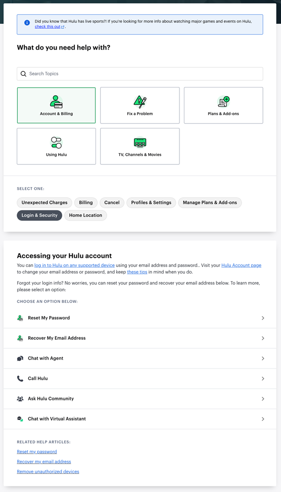Click the Fix a Problem warning-wrench icon
Image resolution: width=281 pixels, height=492 pixels.
coord(140,102)
